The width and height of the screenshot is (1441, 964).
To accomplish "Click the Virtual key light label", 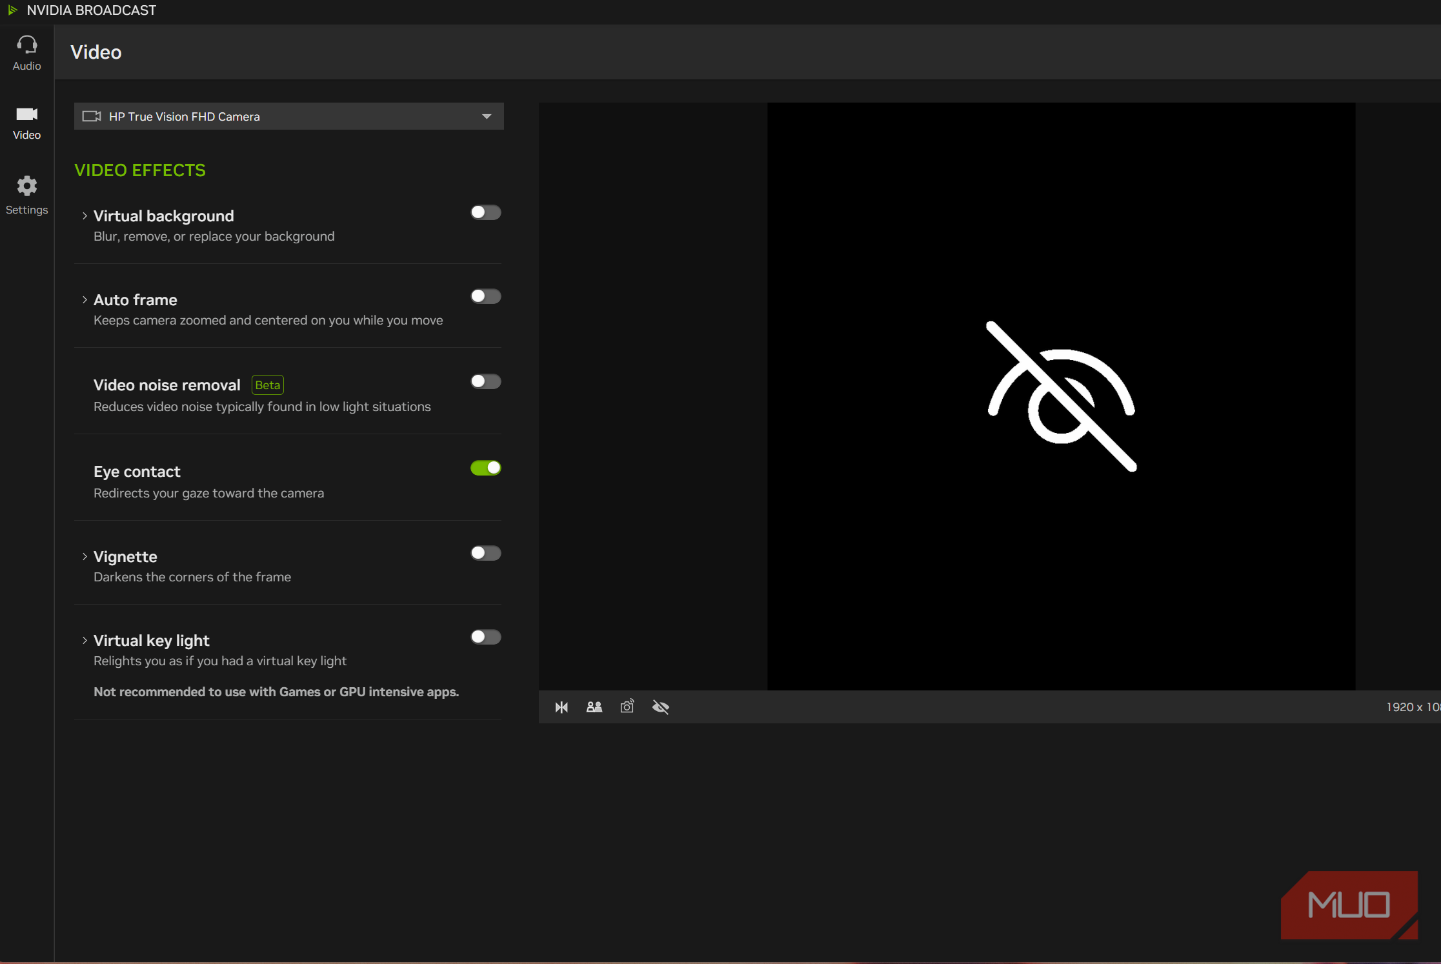I will [x=152, y=640].
